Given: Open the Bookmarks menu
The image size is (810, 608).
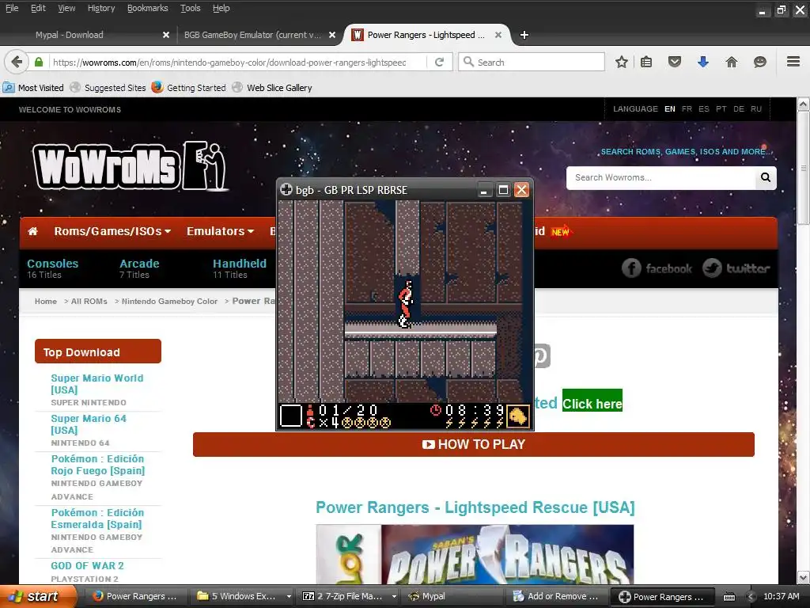Looking at the screenshot, I should [x=148, y=8].
